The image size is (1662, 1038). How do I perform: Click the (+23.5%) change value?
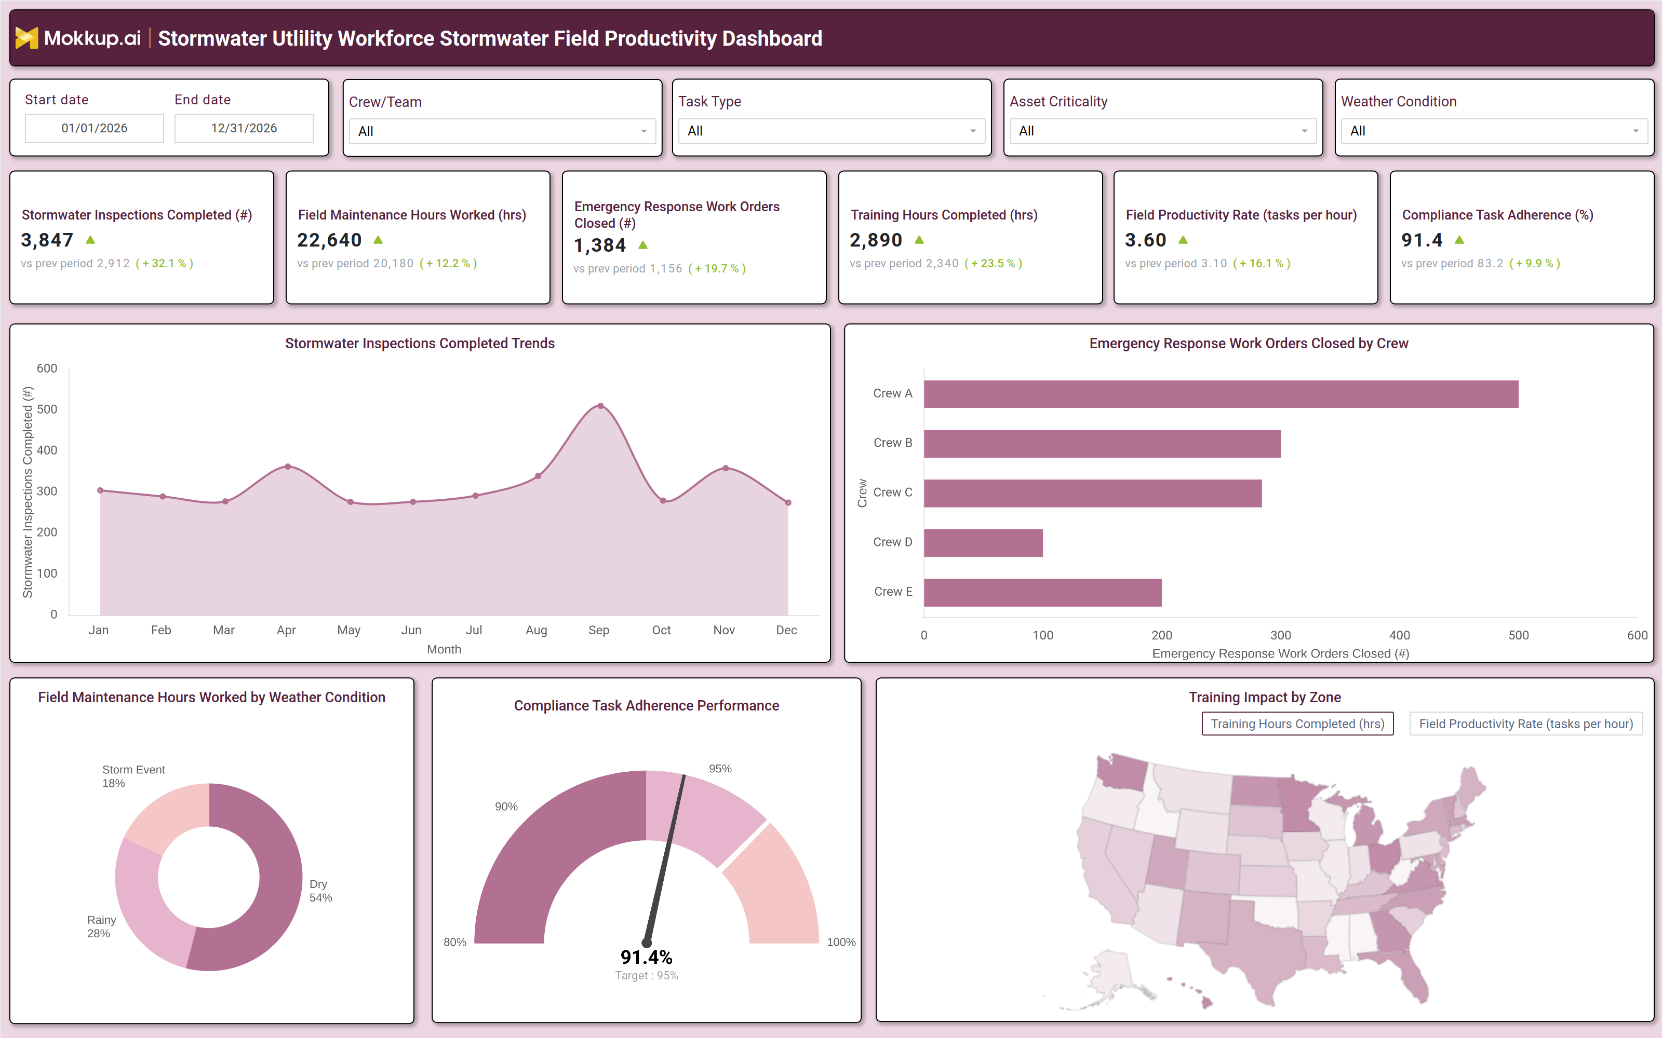[x=993, y=264]
